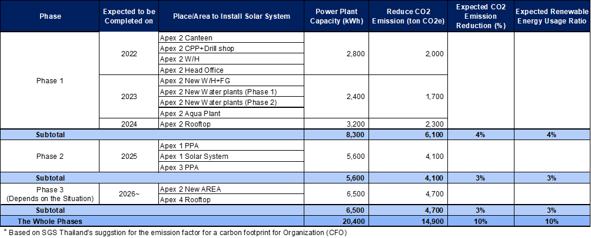591x238 pixels.
Task: Select 'Apex 2 CPP+Drill shop' row
Action: [x=231, y=48]
